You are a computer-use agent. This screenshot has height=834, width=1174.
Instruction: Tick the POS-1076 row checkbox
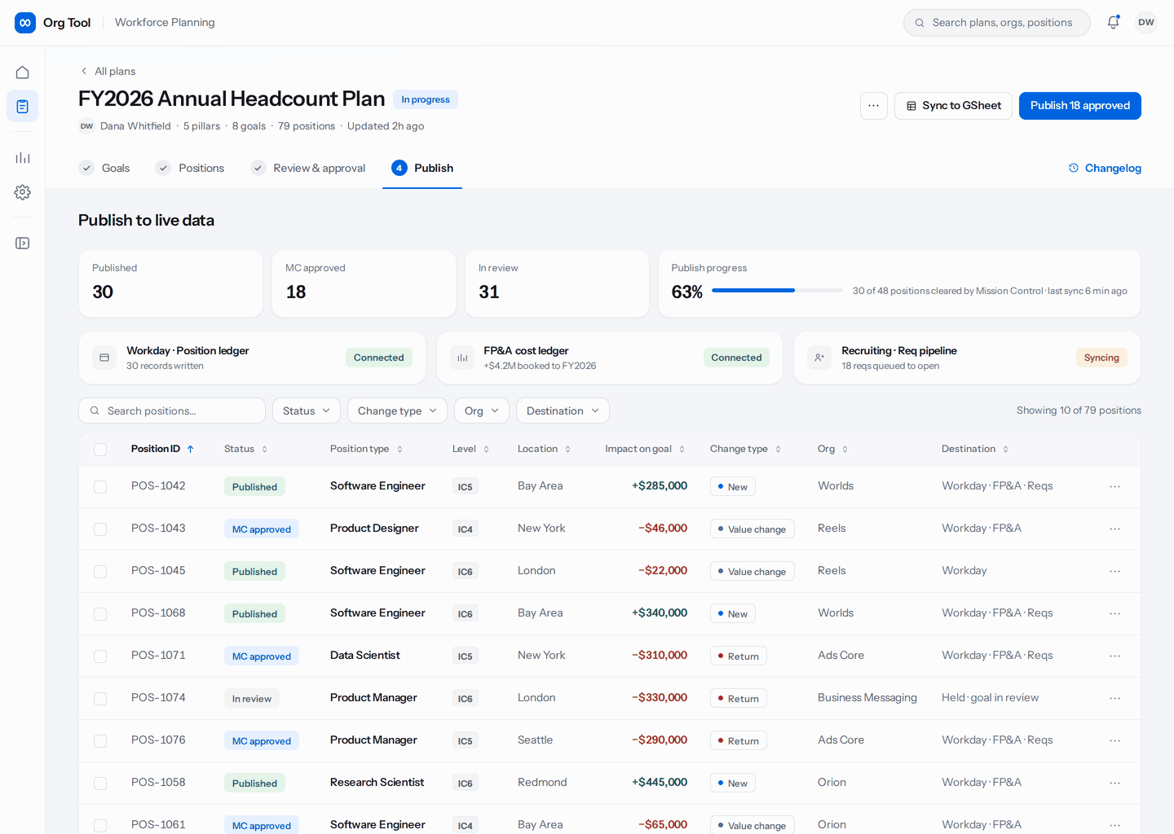point(100,741)
